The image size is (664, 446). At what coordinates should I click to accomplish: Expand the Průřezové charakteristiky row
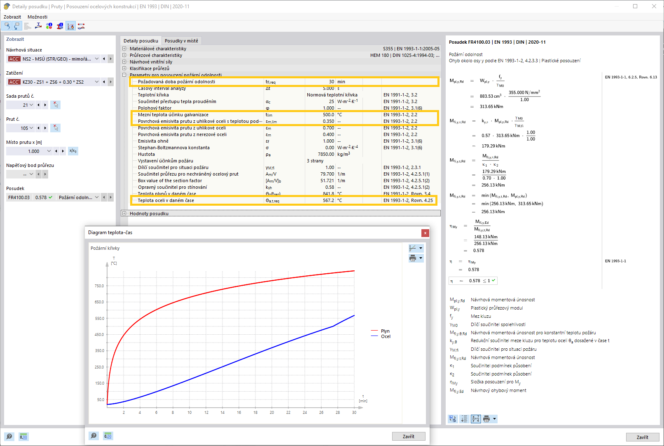click(x=124, y=55)
